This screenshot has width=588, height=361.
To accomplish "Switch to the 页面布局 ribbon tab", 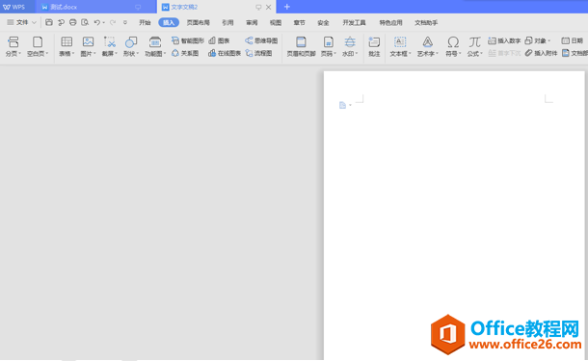I will coord(198,22).
